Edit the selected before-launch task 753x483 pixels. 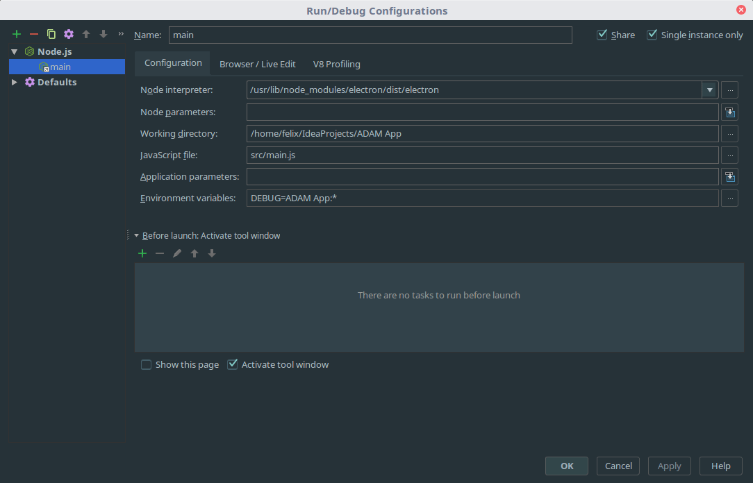[x=176, y=253]
